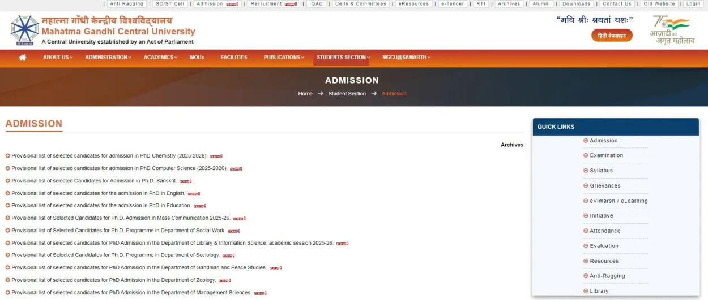Open IQAC in the top bar

(x=316, y=4)
